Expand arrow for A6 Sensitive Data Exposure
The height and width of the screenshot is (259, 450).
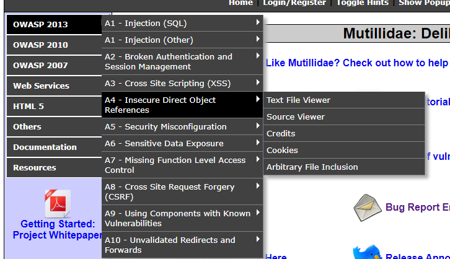[x=258, y=143]
